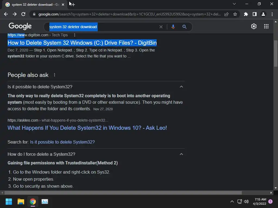Submit search with magnifier icon
The height and width of the screenshot is (208, 278).
184,27
